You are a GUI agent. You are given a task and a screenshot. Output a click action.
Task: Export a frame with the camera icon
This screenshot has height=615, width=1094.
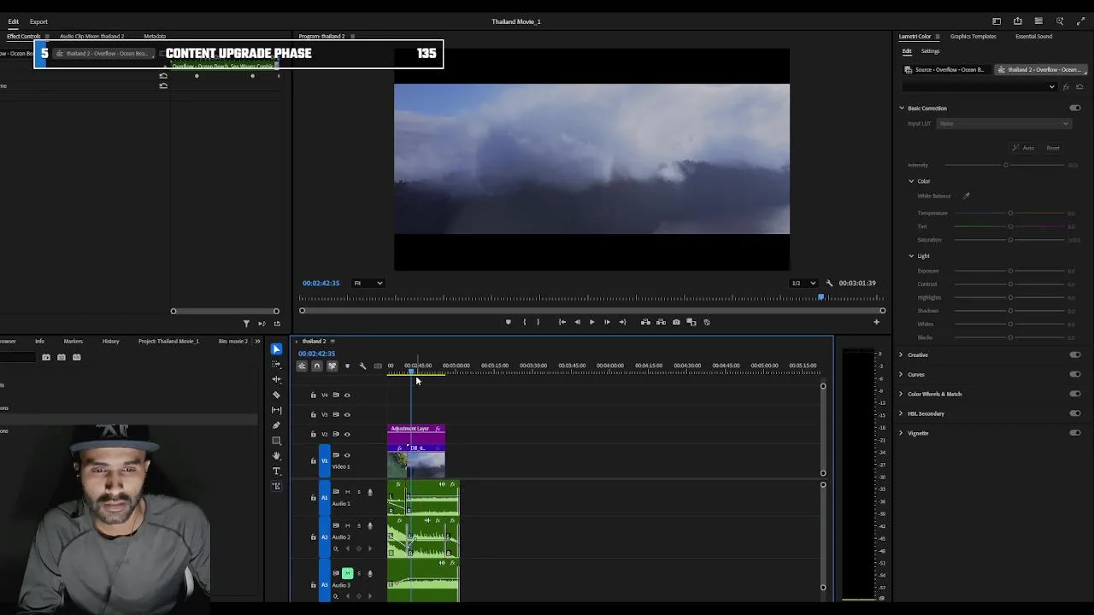point(676,322)
